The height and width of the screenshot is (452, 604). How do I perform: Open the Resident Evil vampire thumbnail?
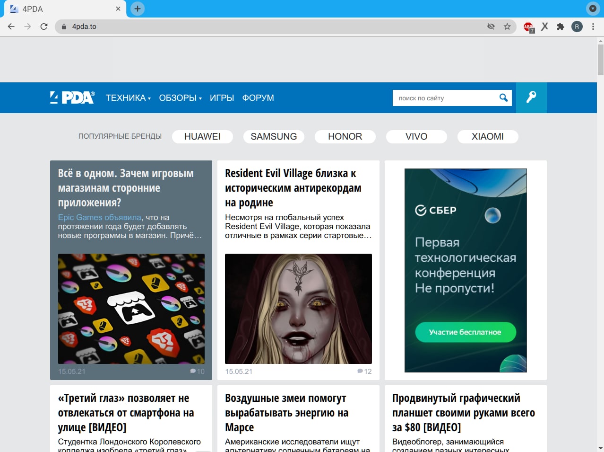pyautogui.click(x=298, y=309)
